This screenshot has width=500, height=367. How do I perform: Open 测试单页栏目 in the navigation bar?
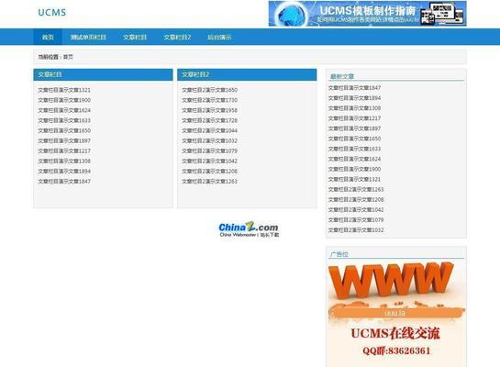click(x=88, y=38)
